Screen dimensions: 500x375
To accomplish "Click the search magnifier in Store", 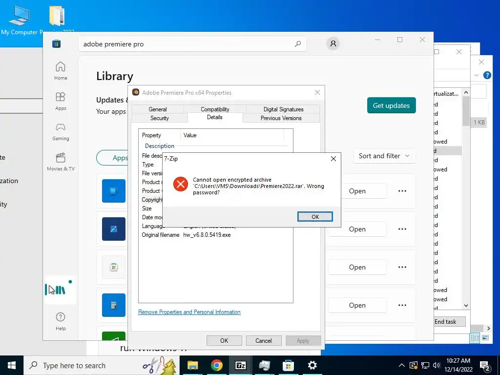I will coord(298,44).
